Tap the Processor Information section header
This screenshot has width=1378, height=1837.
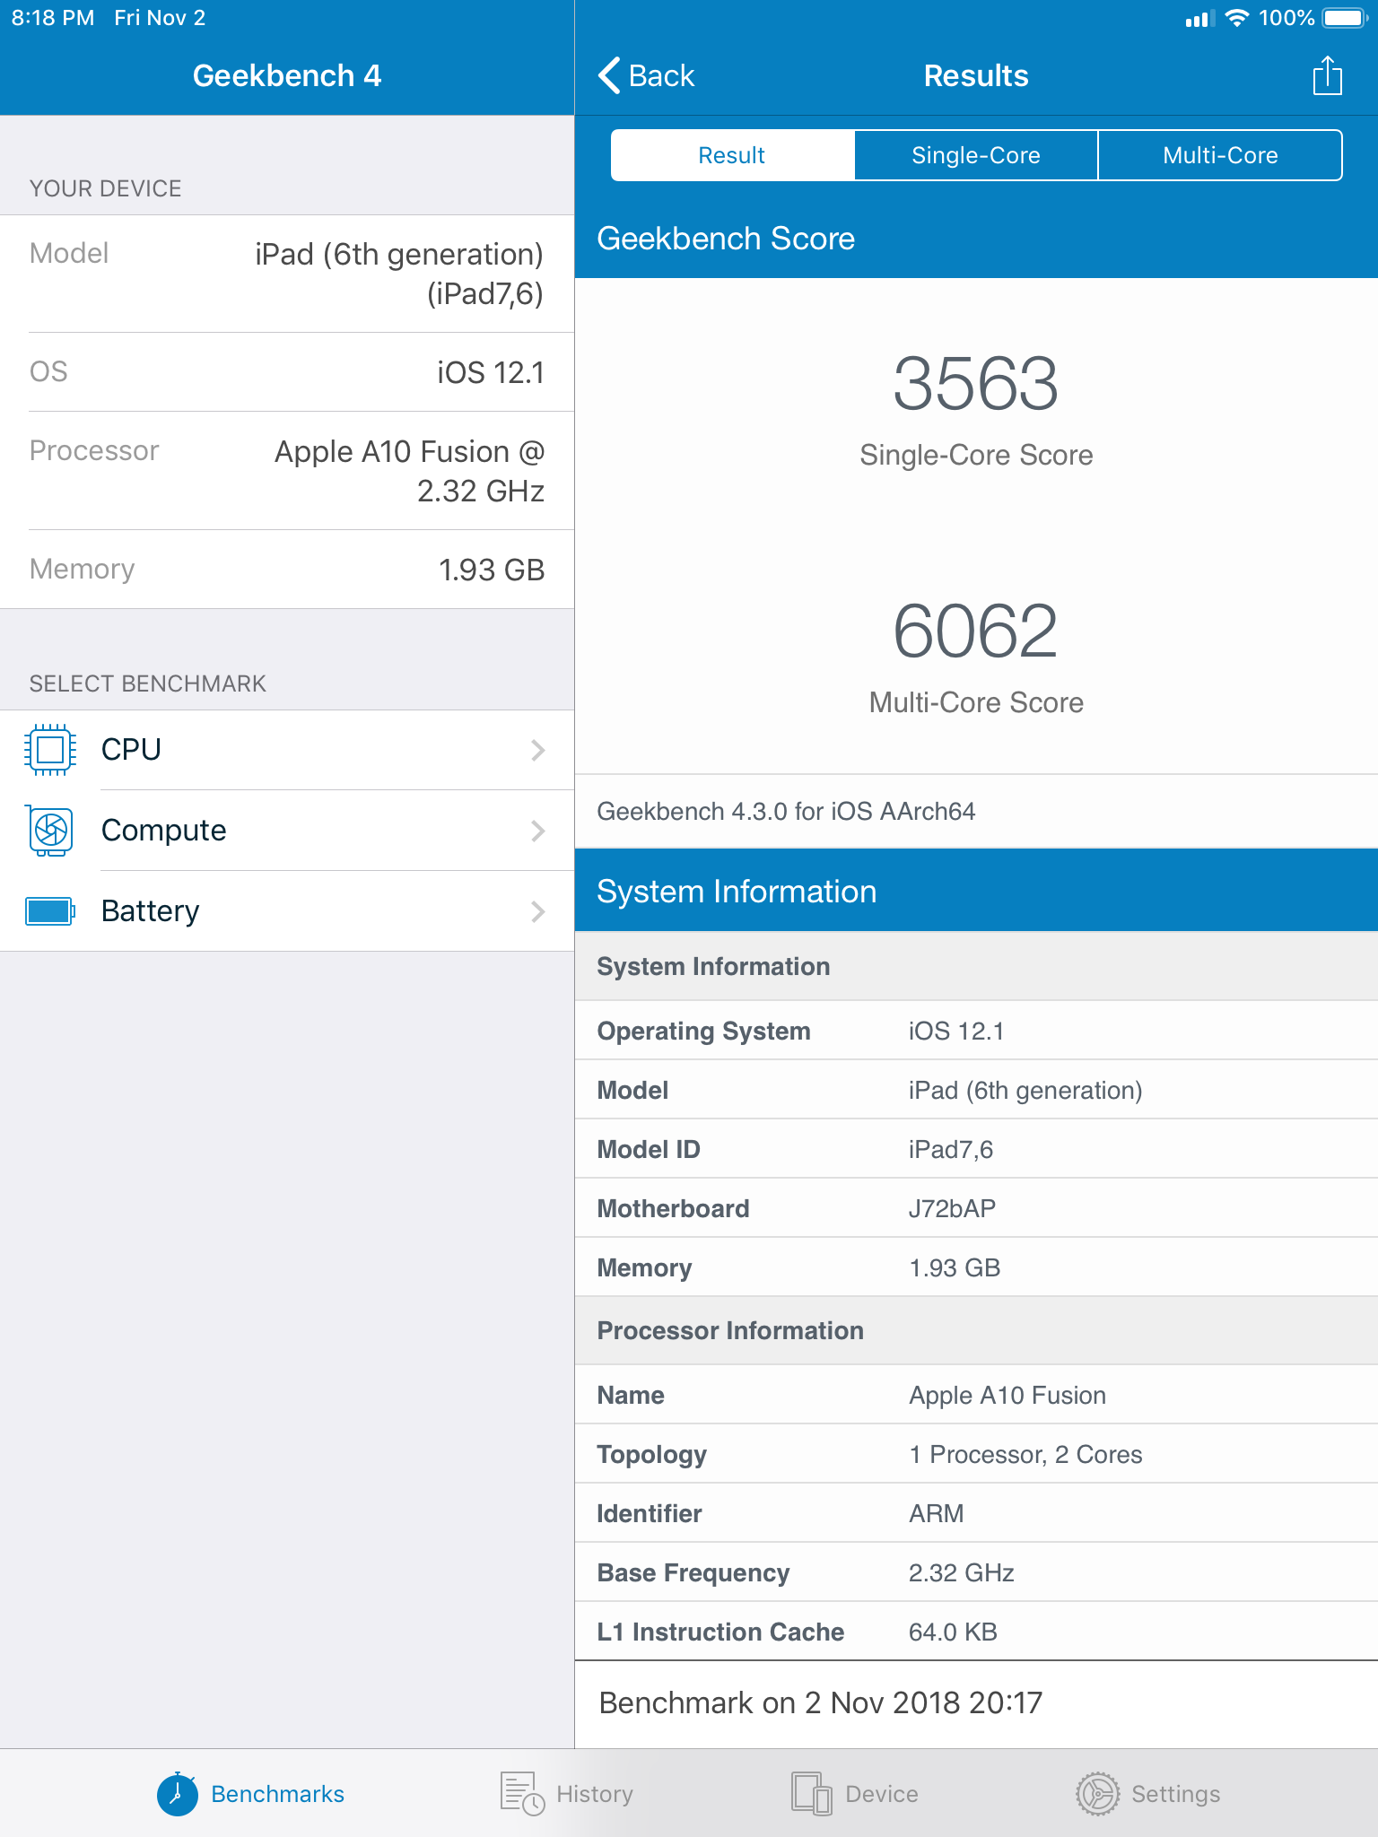[x=730, y=1330]
